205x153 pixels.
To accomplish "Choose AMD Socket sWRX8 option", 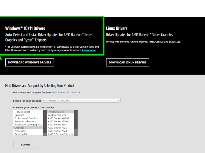I will [x=60, y=118].
